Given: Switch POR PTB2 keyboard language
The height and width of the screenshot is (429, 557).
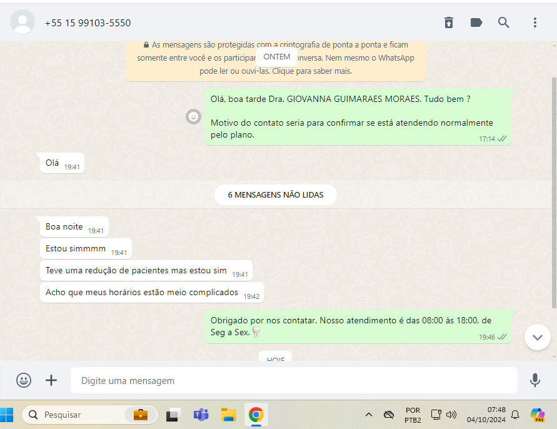Looking at the screenshot, I should coord(413,415).
